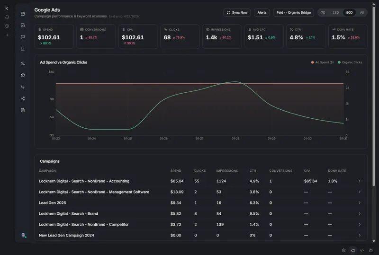Screen dimensions: 379x255
Task: Sort by Conv Rate column header
Action: (x=337, y=171)
